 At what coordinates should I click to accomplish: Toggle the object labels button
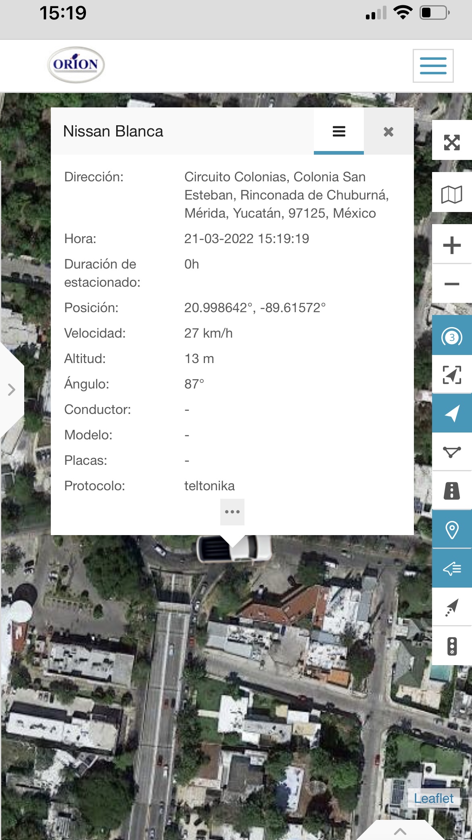452,568
